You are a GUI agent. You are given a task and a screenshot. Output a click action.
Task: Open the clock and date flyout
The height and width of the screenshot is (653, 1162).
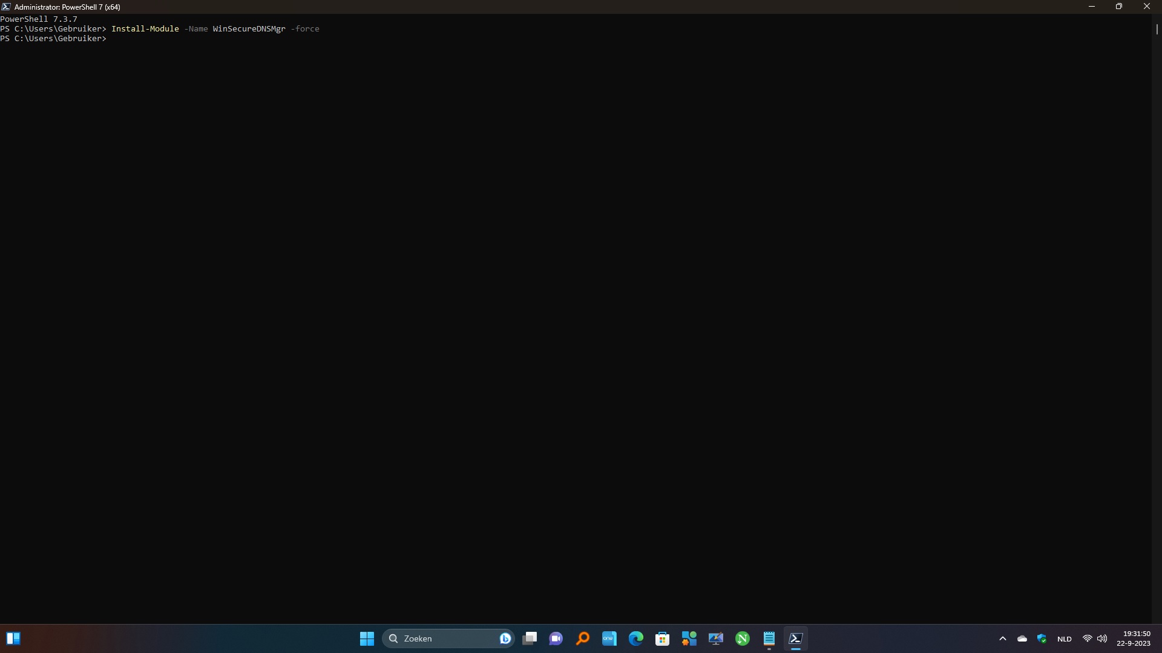(x=1133, y=638)
